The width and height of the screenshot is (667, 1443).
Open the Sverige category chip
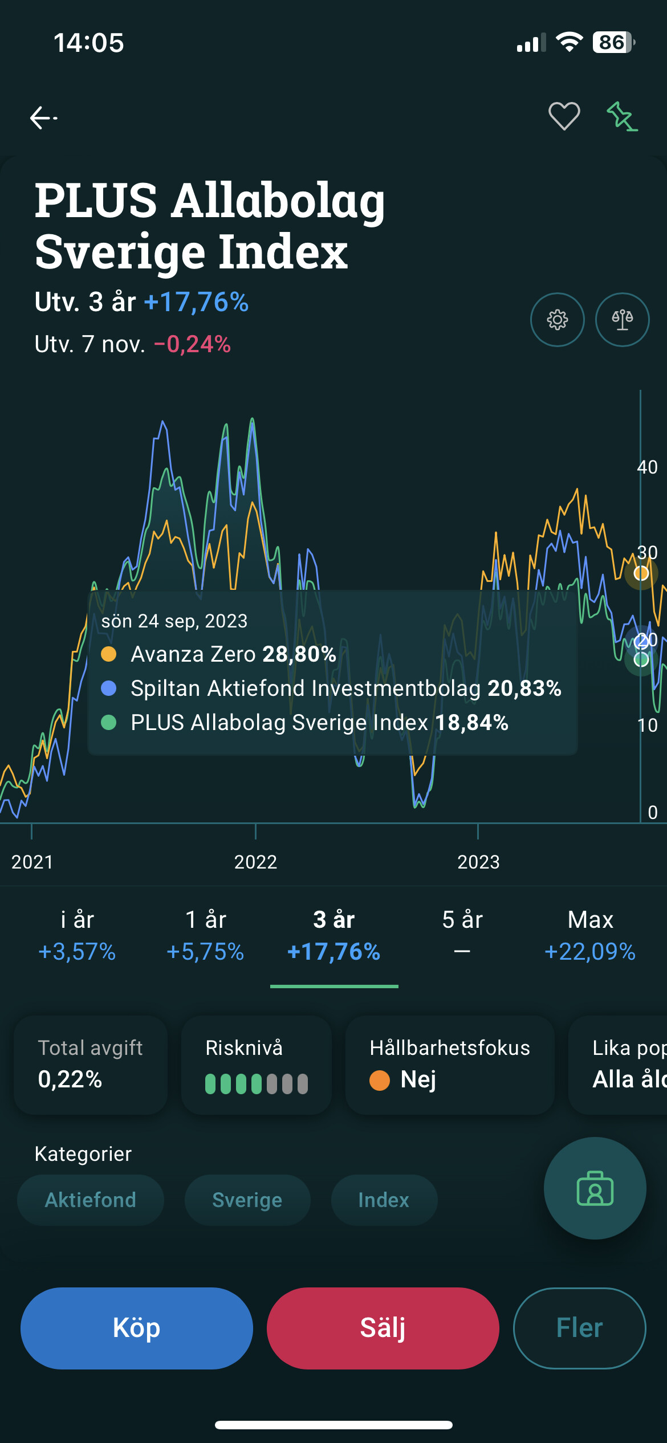[x=247, y=1200]
